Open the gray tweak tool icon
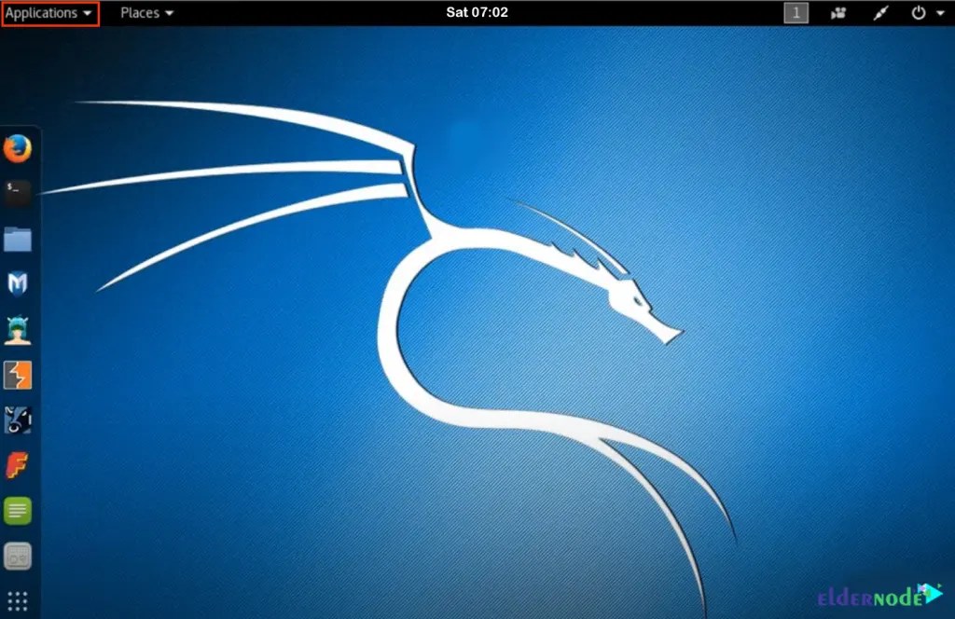The image size is (955, 619). (x=18, y=557)
